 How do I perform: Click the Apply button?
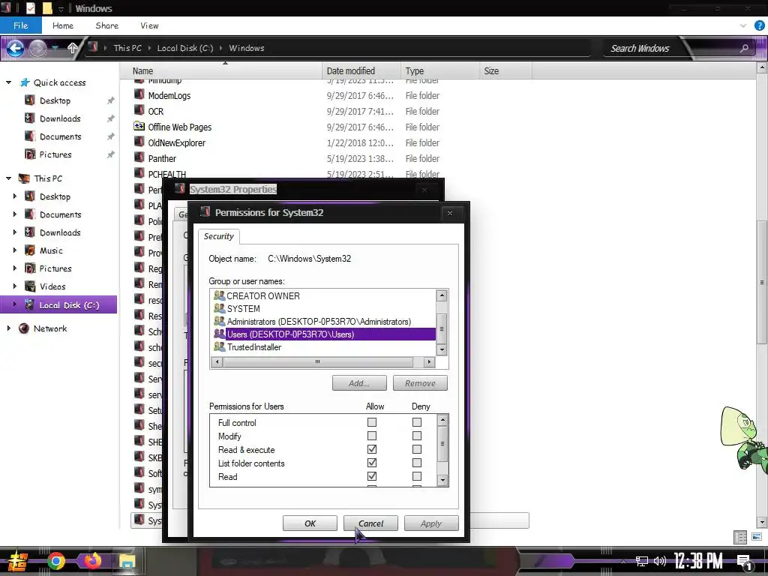tap(431, 523)
